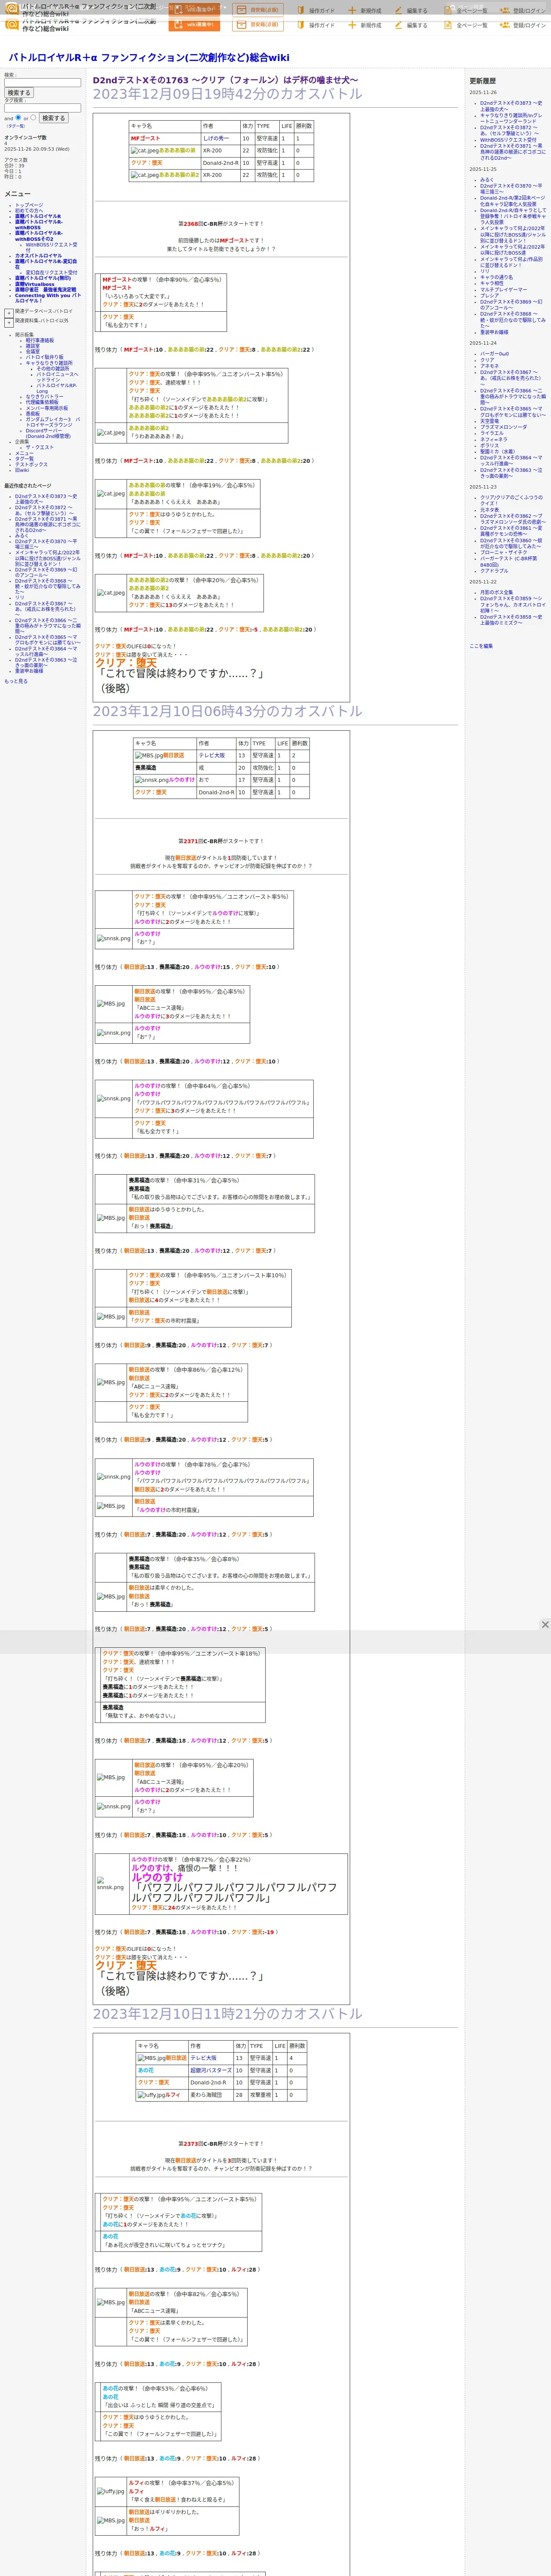This screenshot has width=551, height=2576.
Task: Open the large blue site title heading
Action: click(x=149, y=58)
